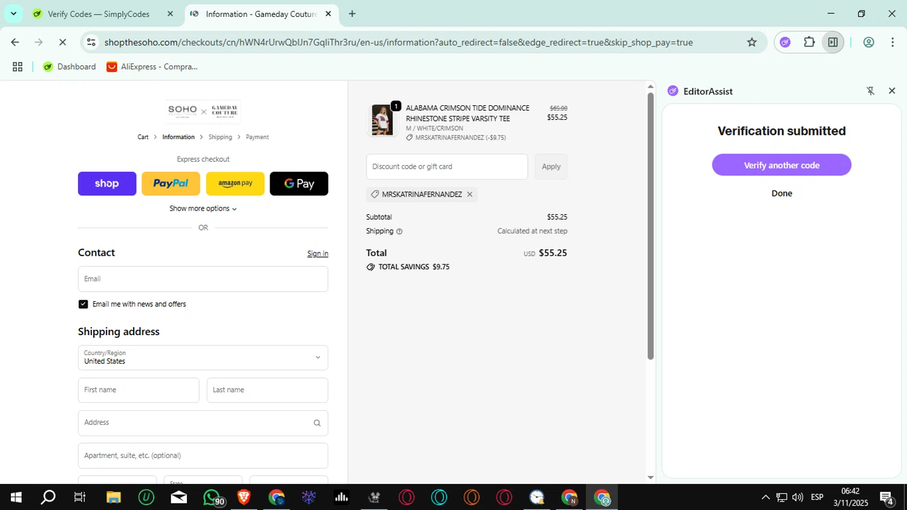This screenshot has width=907, height=510.
Task: Switch to Verify Codes — SimplyCodes tab
Action: tap(98, 14)
